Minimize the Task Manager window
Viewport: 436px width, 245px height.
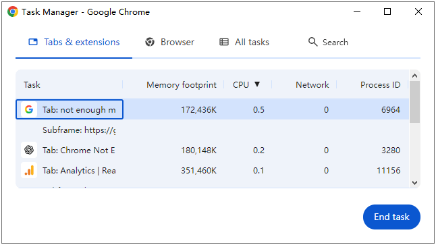coord(357,11)
